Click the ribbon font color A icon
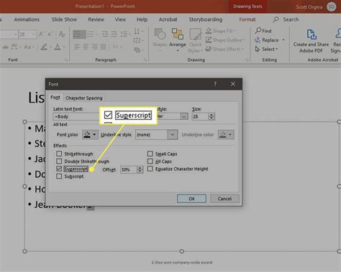 pos(58,47)
